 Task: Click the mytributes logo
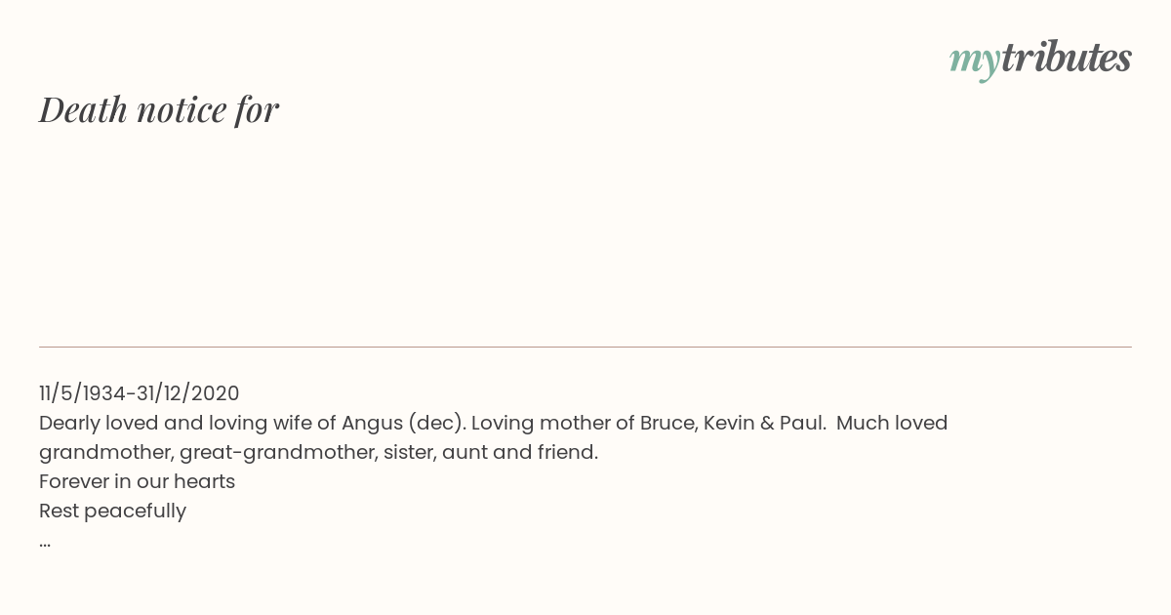pyautogui.click(x=1040, y=60)
